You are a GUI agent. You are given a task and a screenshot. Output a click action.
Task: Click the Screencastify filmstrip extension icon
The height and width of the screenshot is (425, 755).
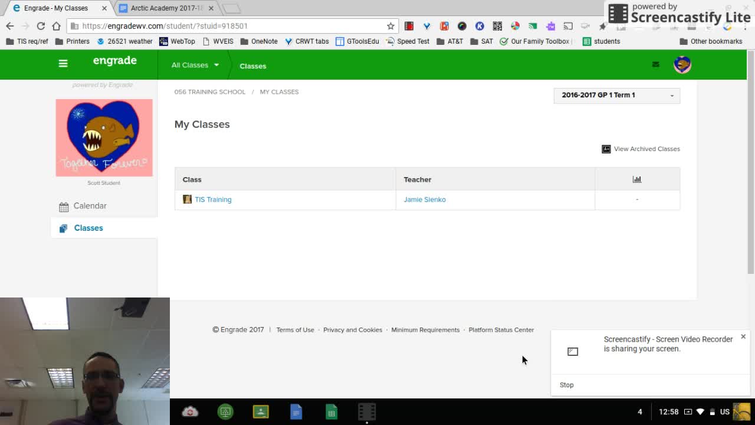pyautogui.click(x=409, y=26)
